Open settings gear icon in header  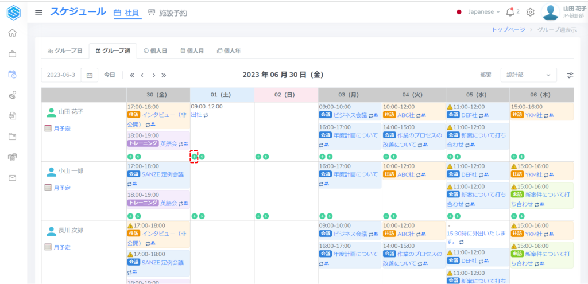click(530, 12)
